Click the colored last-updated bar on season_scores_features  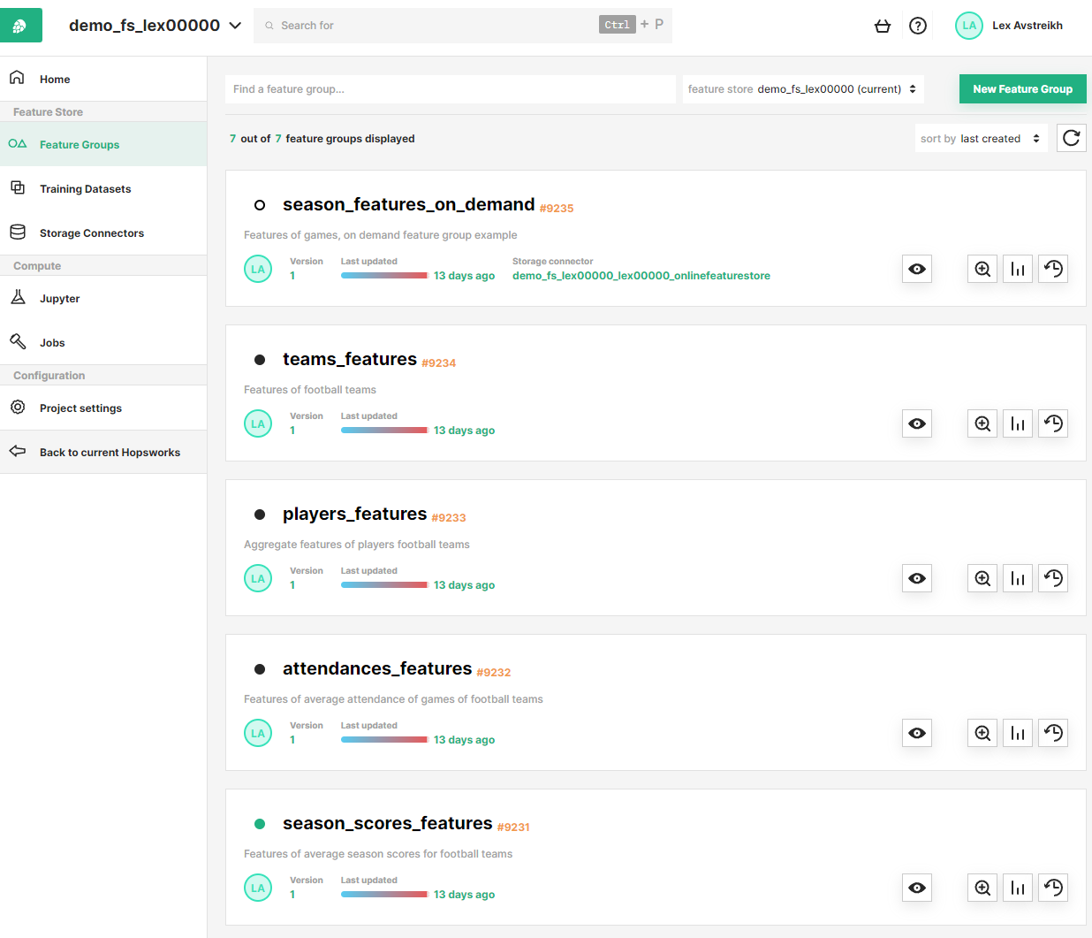(x=383, y=894)
